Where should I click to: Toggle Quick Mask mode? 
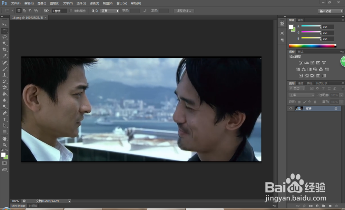tap(4, 163)
